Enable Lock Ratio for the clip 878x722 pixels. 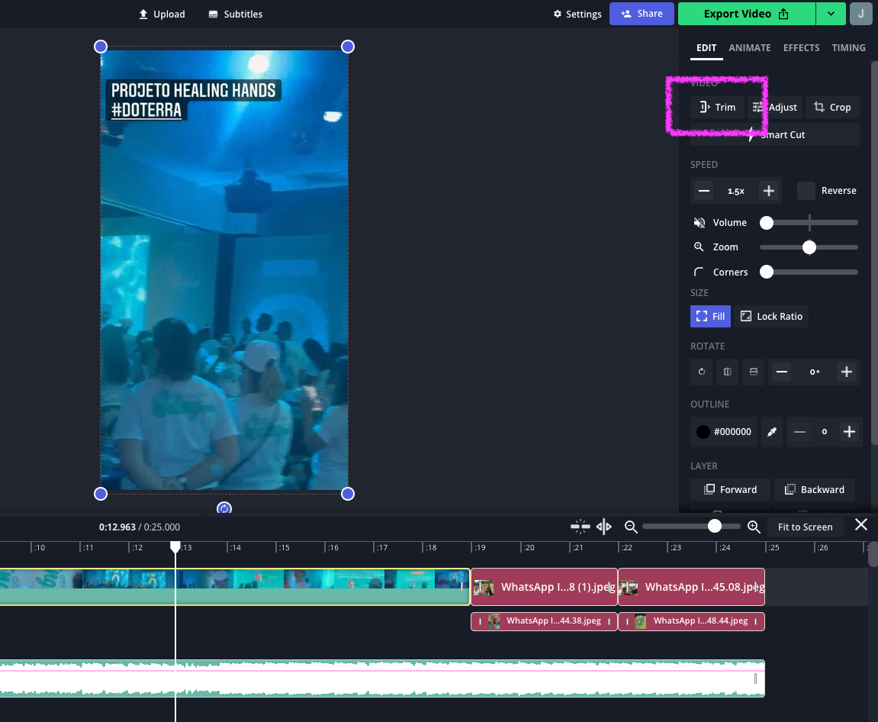click(x=771, y=316)
